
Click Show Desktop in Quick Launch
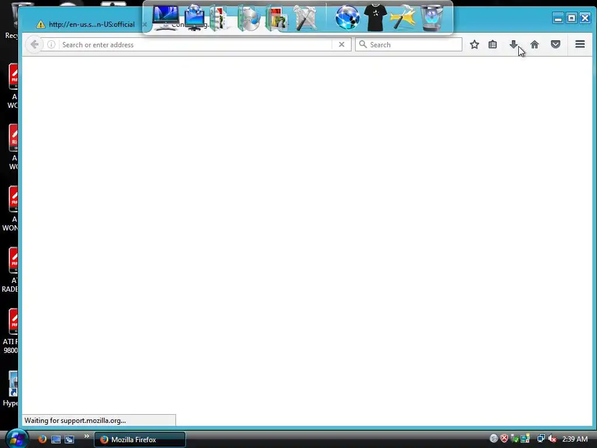(x=56, y=440)
